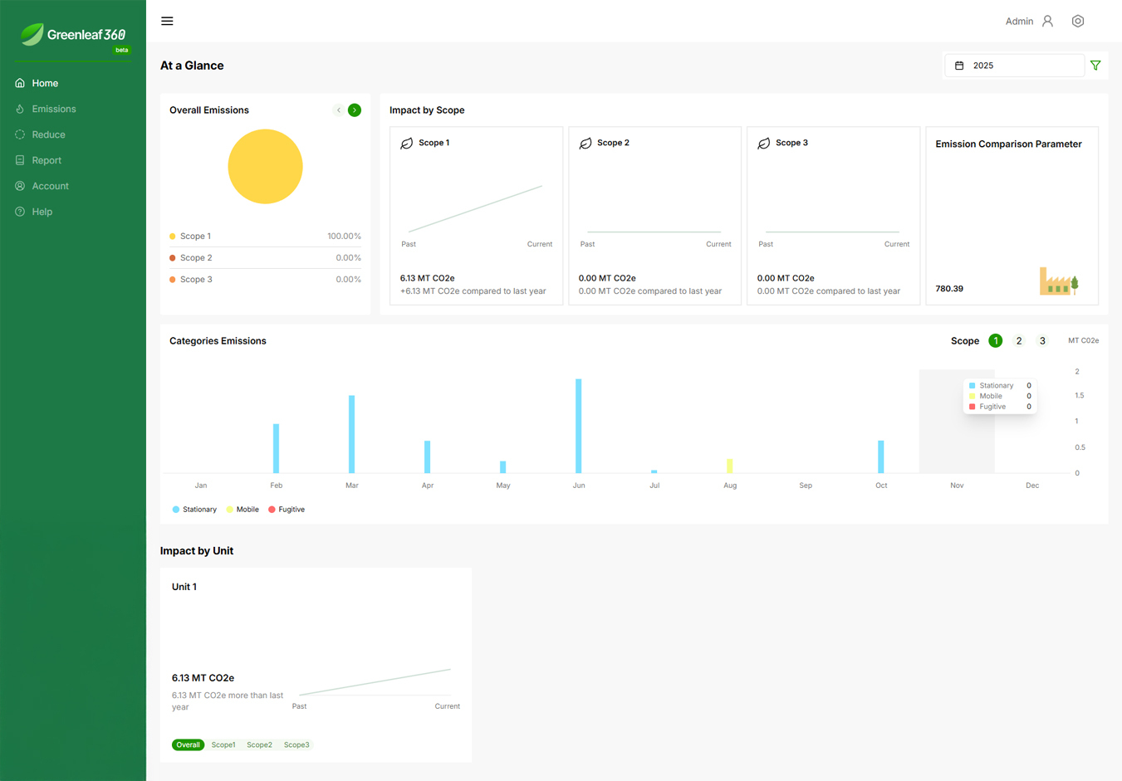Click the Admin user profile icon
Viewport: 1122px width, 781px height.
click(1047, 21)
